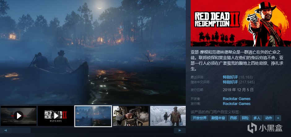
Task: Click the left arrow of thumbnail strip
Action: (6, 131)
